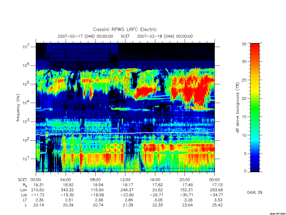Click the Lon value '343.32'
This screenshot has width=286, height=215.
coord(67,190)
